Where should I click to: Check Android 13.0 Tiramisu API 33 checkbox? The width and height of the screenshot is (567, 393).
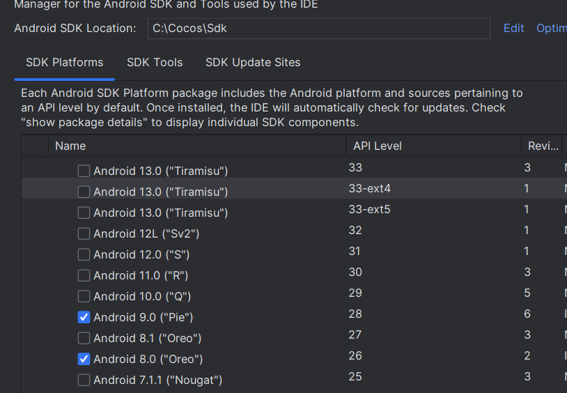(x=84, y=171)
